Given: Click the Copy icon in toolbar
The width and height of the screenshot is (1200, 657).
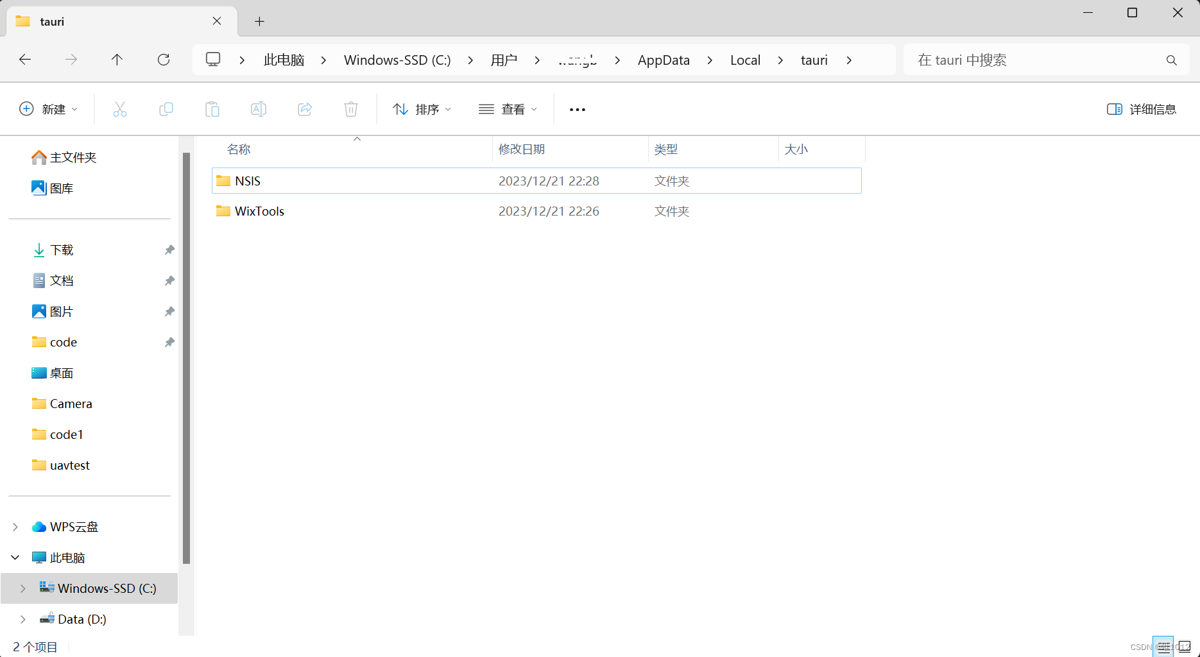Looking at the screenshot, I should (x=166, y=109).
